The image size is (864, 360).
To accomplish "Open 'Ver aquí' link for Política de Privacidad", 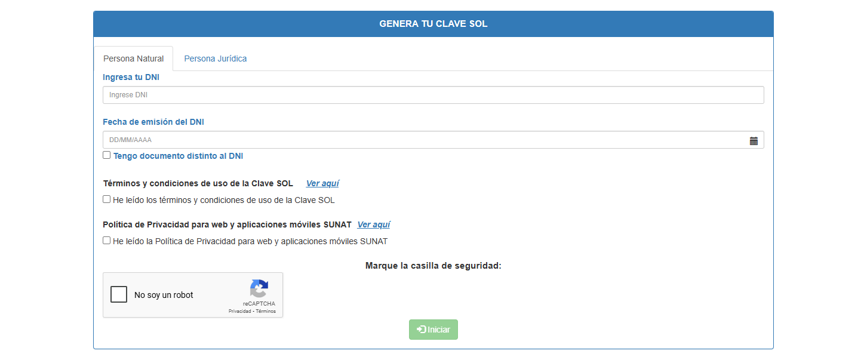I will [x=374, y=224].
